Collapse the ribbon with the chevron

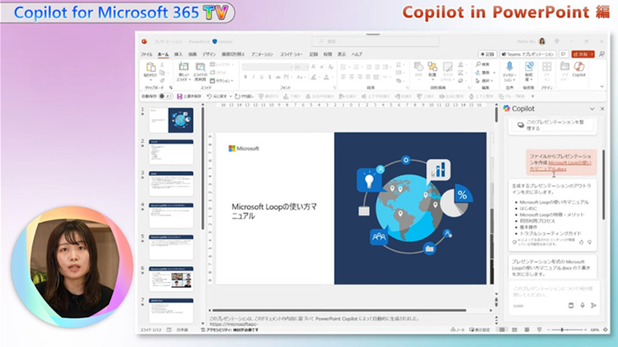(x=601, y=86)
